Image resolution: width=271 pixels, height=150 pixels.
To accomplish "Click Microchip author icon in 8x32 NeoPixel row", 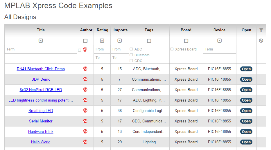I will coord(85,90).
